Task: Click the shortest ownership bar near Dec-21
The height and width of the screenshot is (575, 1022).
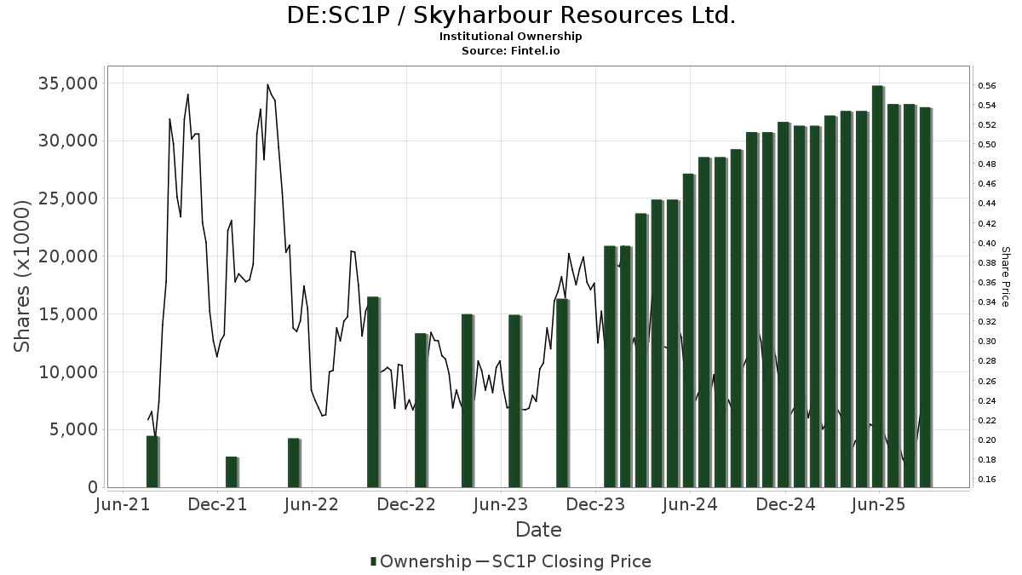Action: coord(232,472)
